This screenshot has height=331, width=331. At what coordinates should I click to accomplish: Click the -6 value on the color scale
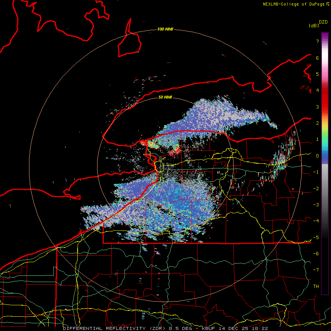click(x=316, y=254)
